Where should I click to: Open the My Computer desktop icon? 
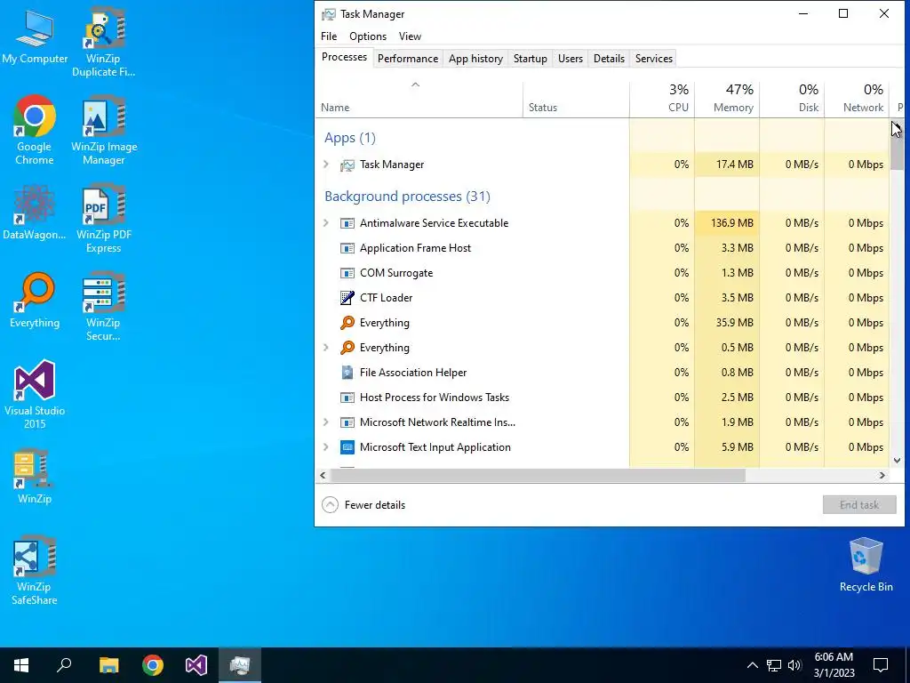point(35,36)
